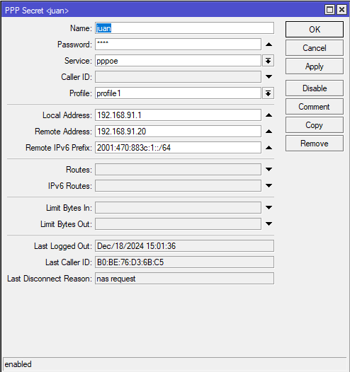Viewport: 350px width, 372px height.
Task: Expand the IPv6 Routes field
Action: point(269,185)
